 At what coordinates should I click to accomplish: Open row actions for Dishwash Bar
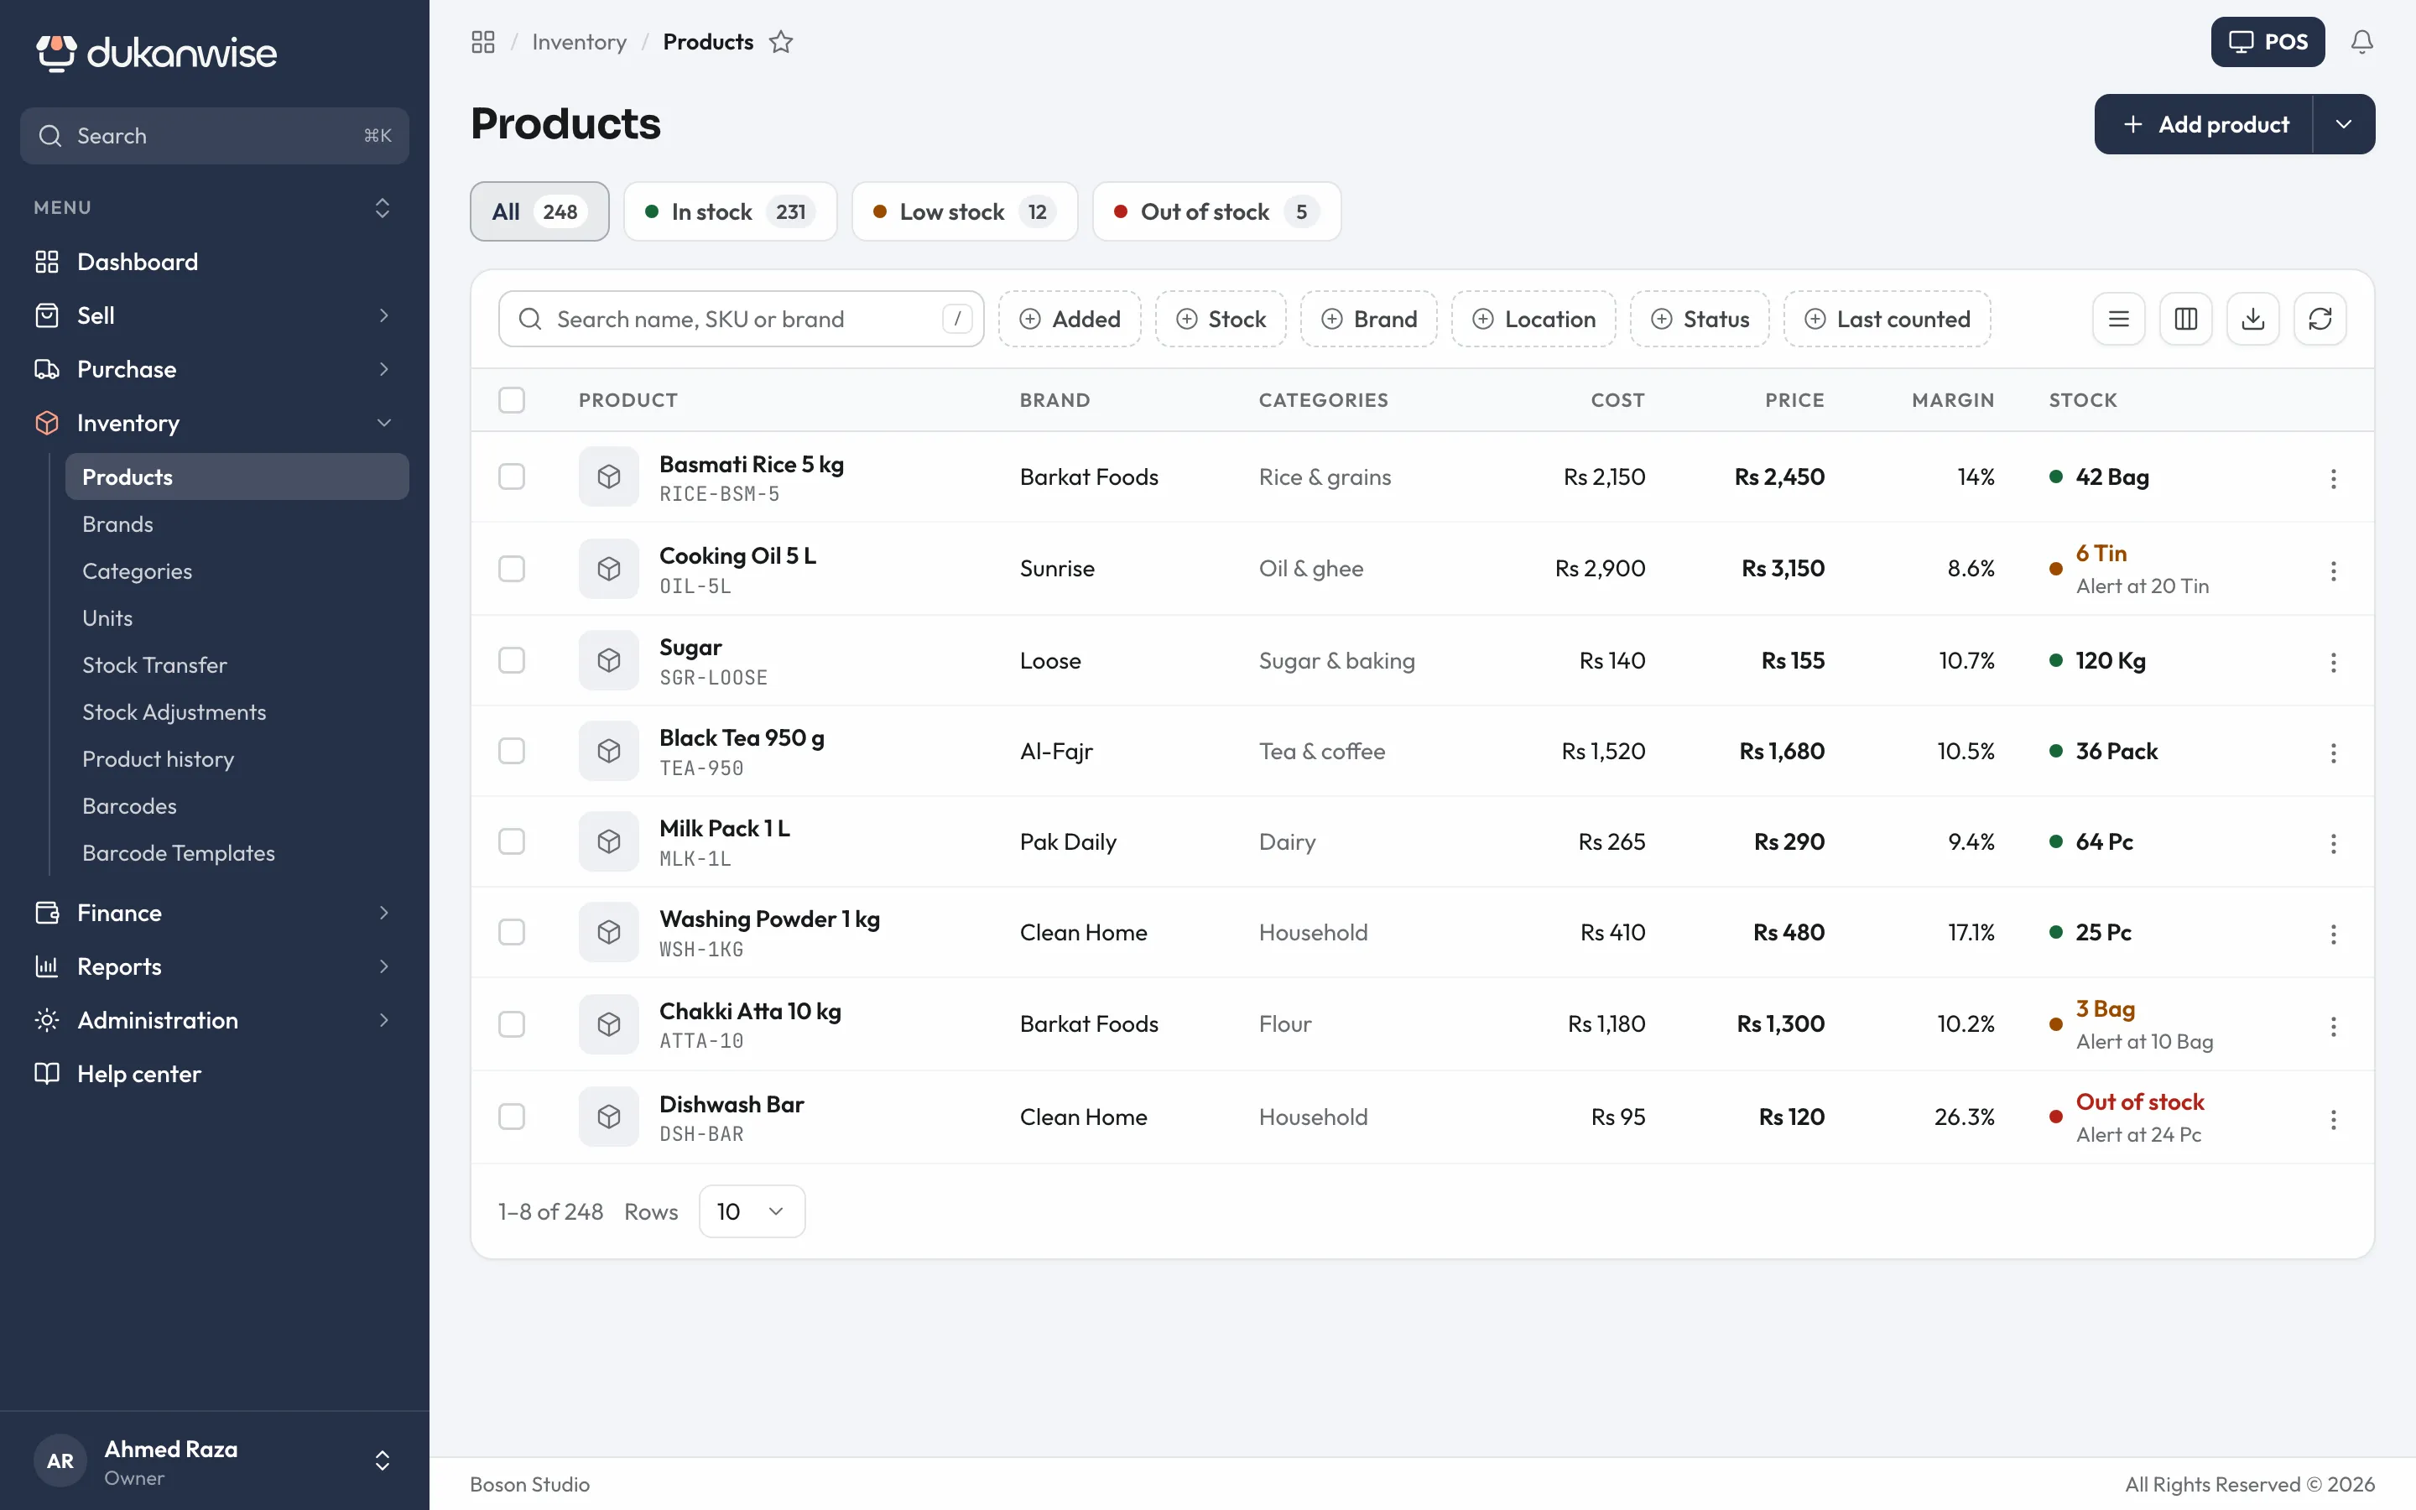[x=2333, y=1118]
